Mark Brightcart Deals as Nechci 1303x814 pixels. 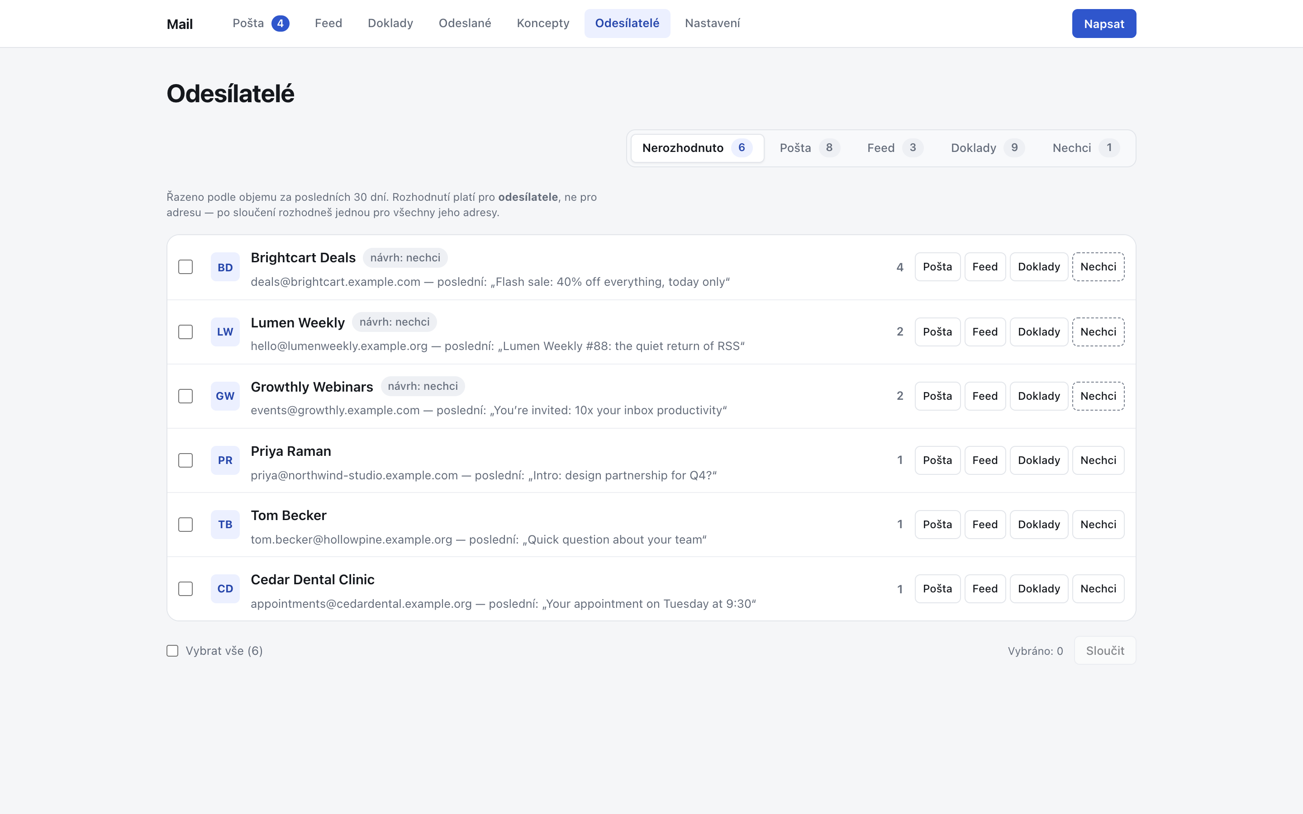click(x=1099, y=267)
